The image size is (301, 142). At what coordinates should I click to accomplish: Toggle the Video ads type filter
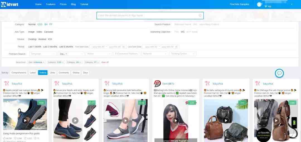pos(39,32)
